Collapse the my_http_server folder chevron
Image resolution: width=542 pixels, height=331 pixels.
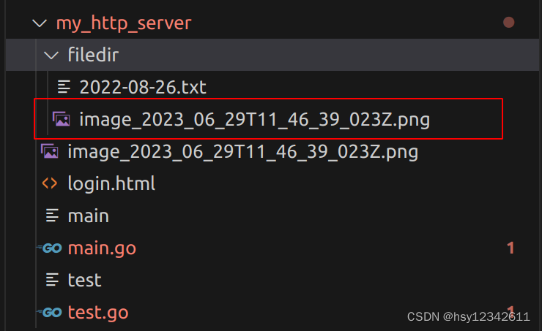pyautogui.click(x=38, y=23)
